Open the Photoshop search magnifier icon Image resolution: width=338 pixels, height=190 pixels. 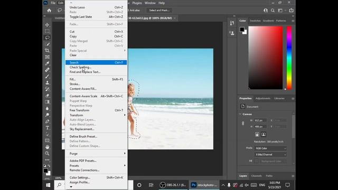click(273, 11)
